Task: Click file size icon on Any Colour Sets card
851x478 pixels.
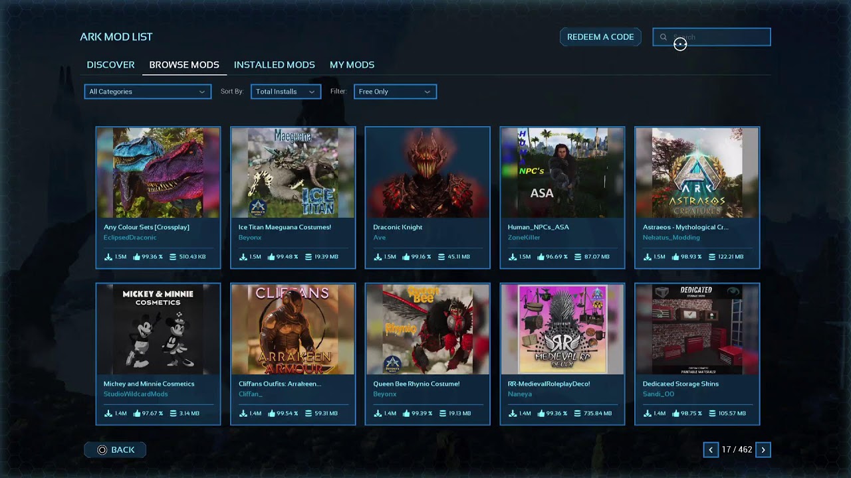Action: point(173,257)
